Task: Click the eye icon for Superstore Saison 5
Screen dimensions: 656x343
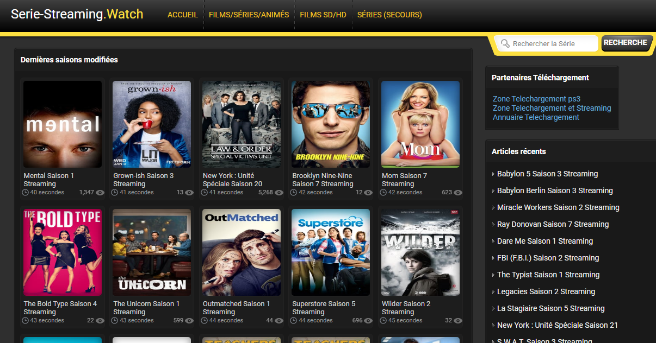Action: tap(368, 321)
